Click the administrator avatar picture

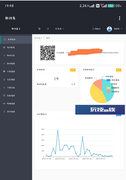pos(109,29)
